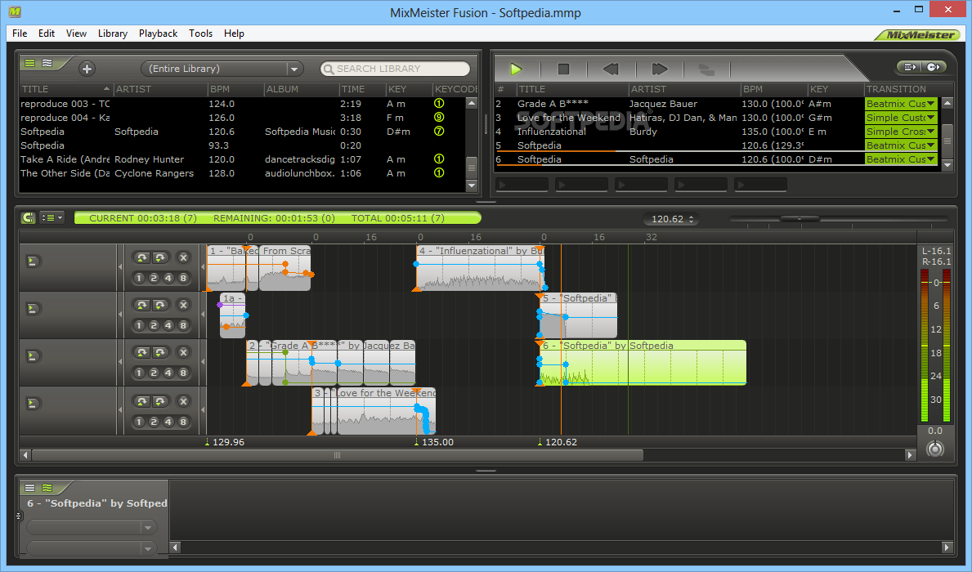Select the Take A Ride library row
This screenshot has height=572, width=972.
[242, 159]
